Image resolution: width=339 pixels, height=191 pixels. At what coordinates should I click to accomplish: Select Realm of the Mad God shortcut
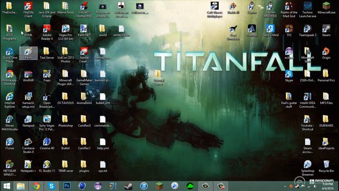click(289, 10)
